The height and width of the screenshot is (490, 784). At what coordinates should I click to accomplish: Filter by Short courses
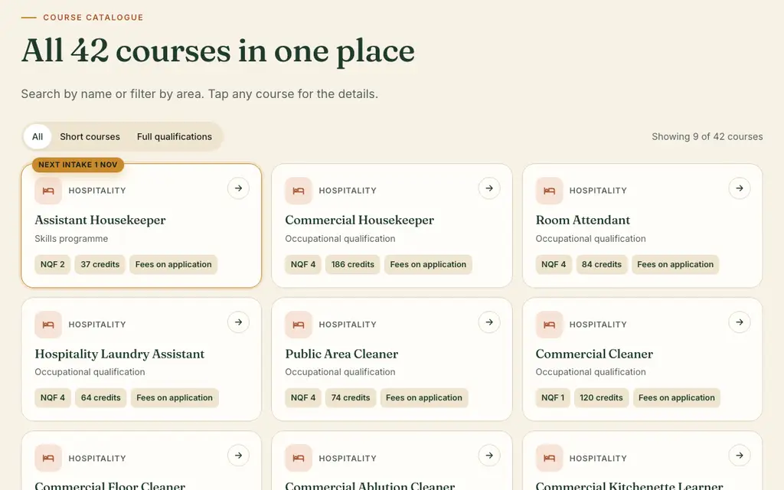tap(90, 136)
